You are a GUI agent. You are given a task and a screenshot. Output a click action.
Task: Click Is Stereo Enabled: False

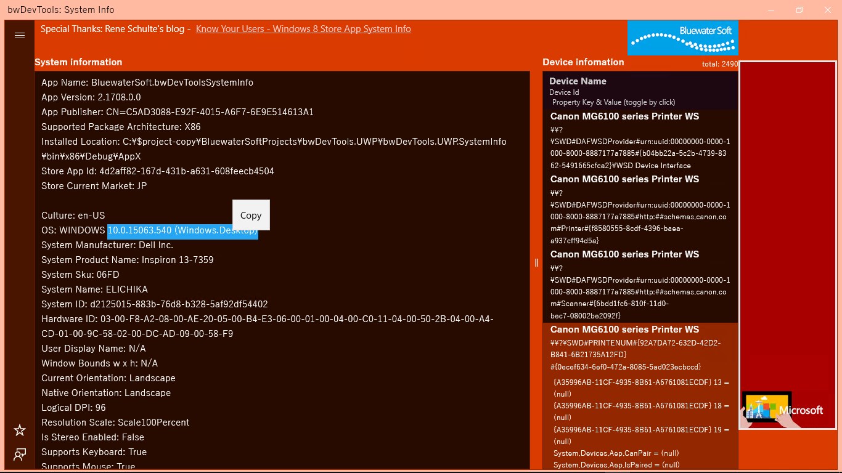[92, 437]
